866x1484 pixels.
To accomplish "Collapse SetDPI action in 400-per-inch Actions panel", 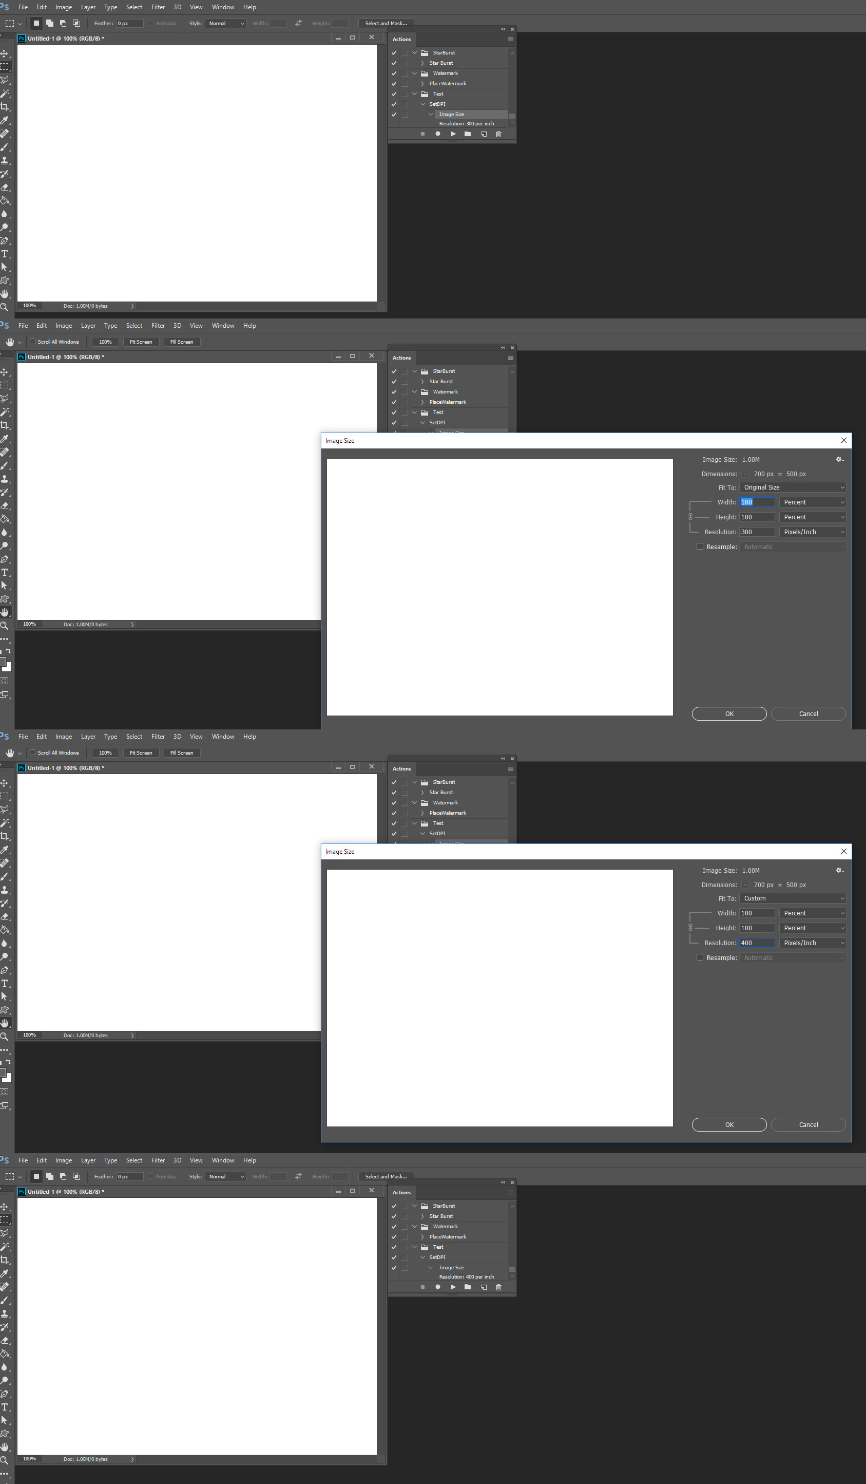I will pyautogui.click(x=422, y=1257).
